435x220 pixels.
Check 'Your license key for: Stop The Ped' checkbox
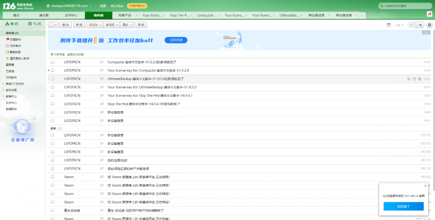coord(52,95)
